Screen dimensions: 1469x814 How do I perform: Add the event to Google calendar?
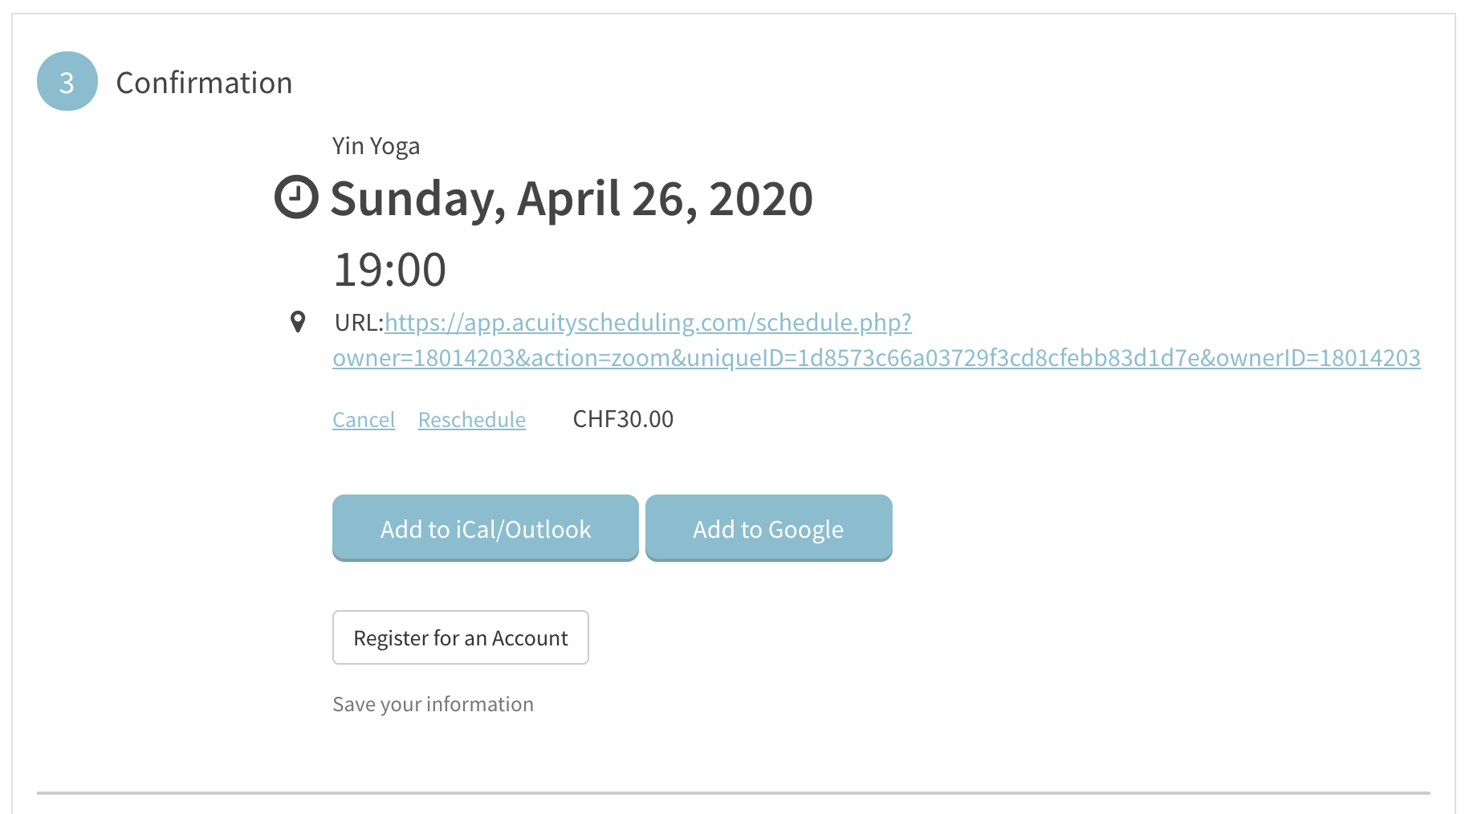(769, 528)
